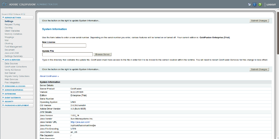Log out via the LOGOUT link
Image resolution: width=279 pixels, height=139 pixels.
[x=271, y=5]
